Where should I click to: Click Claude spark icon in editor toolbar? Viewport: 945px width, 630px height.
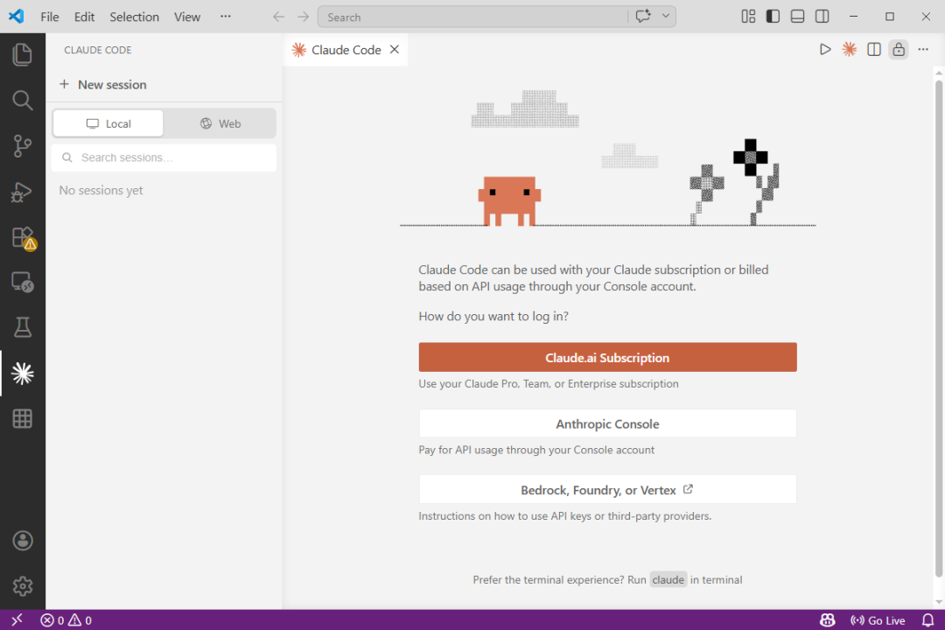click(x=849, y=49)
